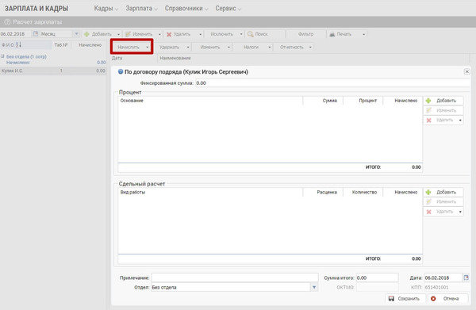Screen dimensions: 476x310
Task: Expand the top toolbar Изменить dropdown arrow
Action: click(159, 34)
